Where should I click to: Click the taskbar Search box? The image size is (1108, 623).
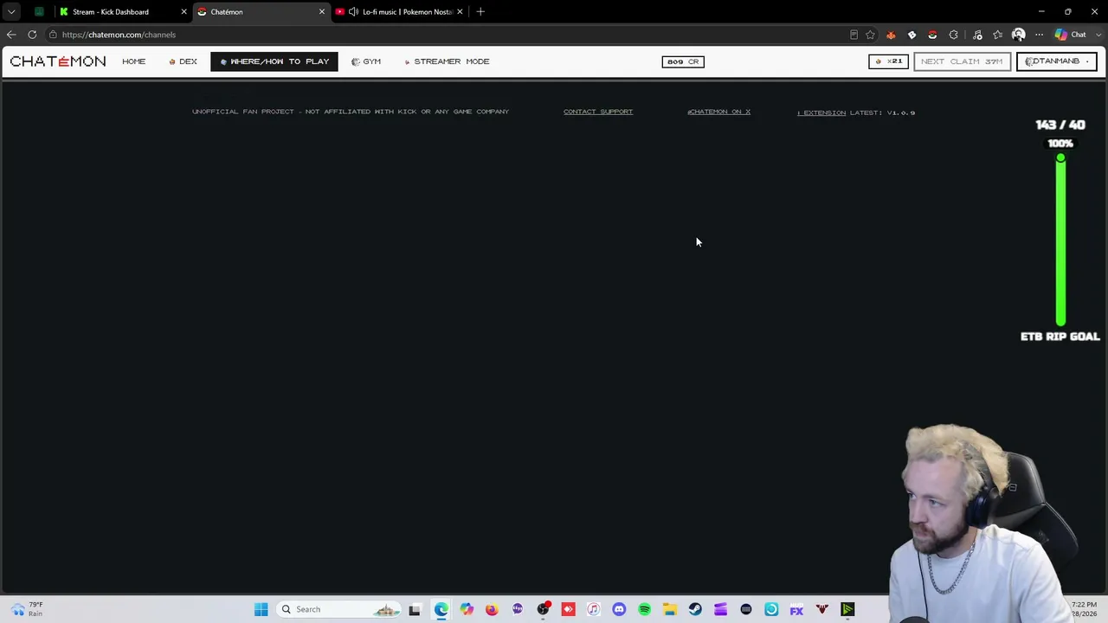point(338,609)
